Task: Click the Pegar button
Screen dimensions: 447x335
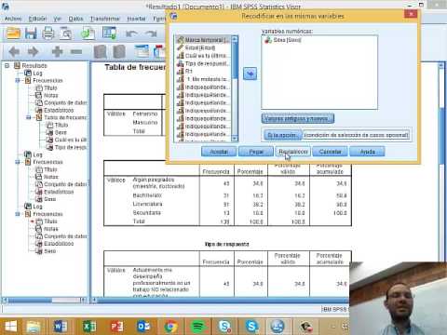Action: coord(256,152)
